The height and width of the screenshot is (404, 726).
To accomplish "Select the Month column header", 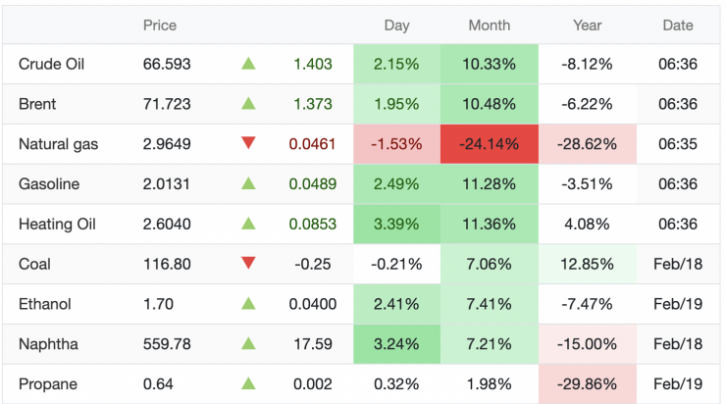I will (489, 25).
